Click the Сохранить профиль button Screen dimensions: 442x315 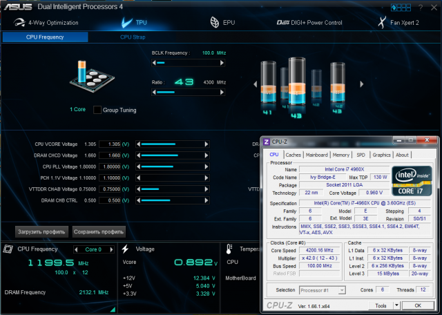(99, 232)
